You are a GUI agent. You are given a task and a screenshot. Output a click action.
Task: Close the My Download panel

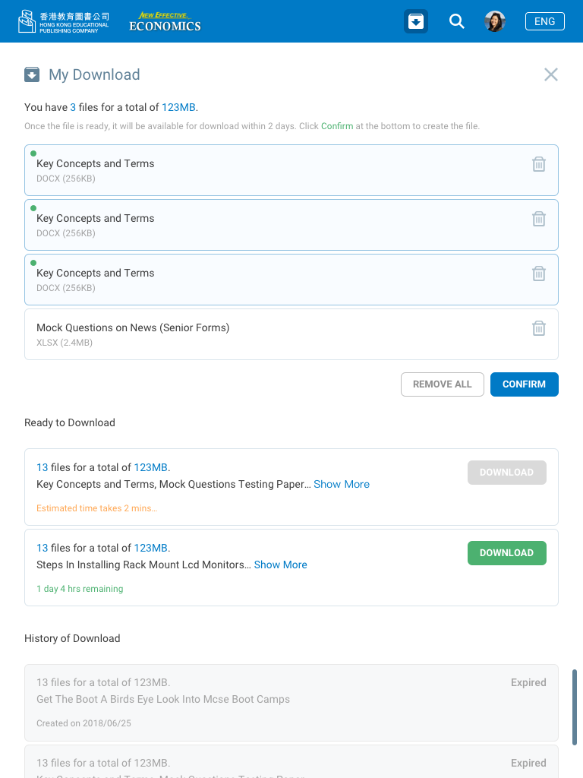(551, 74)
